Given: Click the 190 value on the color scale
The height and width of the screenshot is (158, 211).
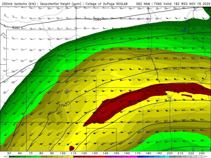Looking at the screenshot, I should 159,153.
